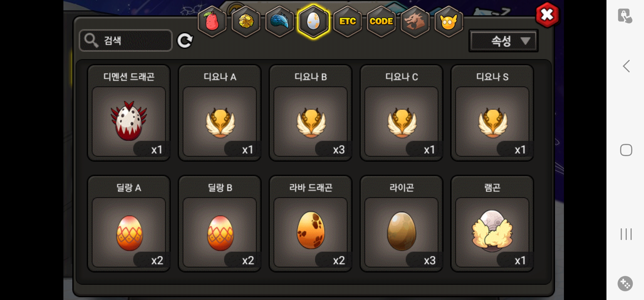Image resolution: width=644 pixels, height=300 pixels.
Task: Open the brown dragon head category
Action: [x=415, y=21]
